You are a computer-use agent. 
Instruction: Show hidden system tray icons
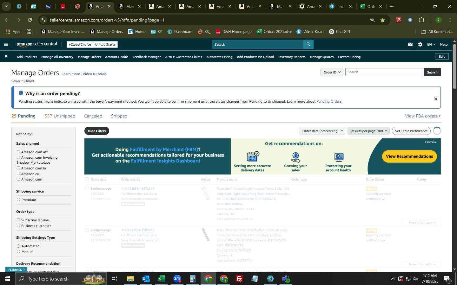pos(393,279)
